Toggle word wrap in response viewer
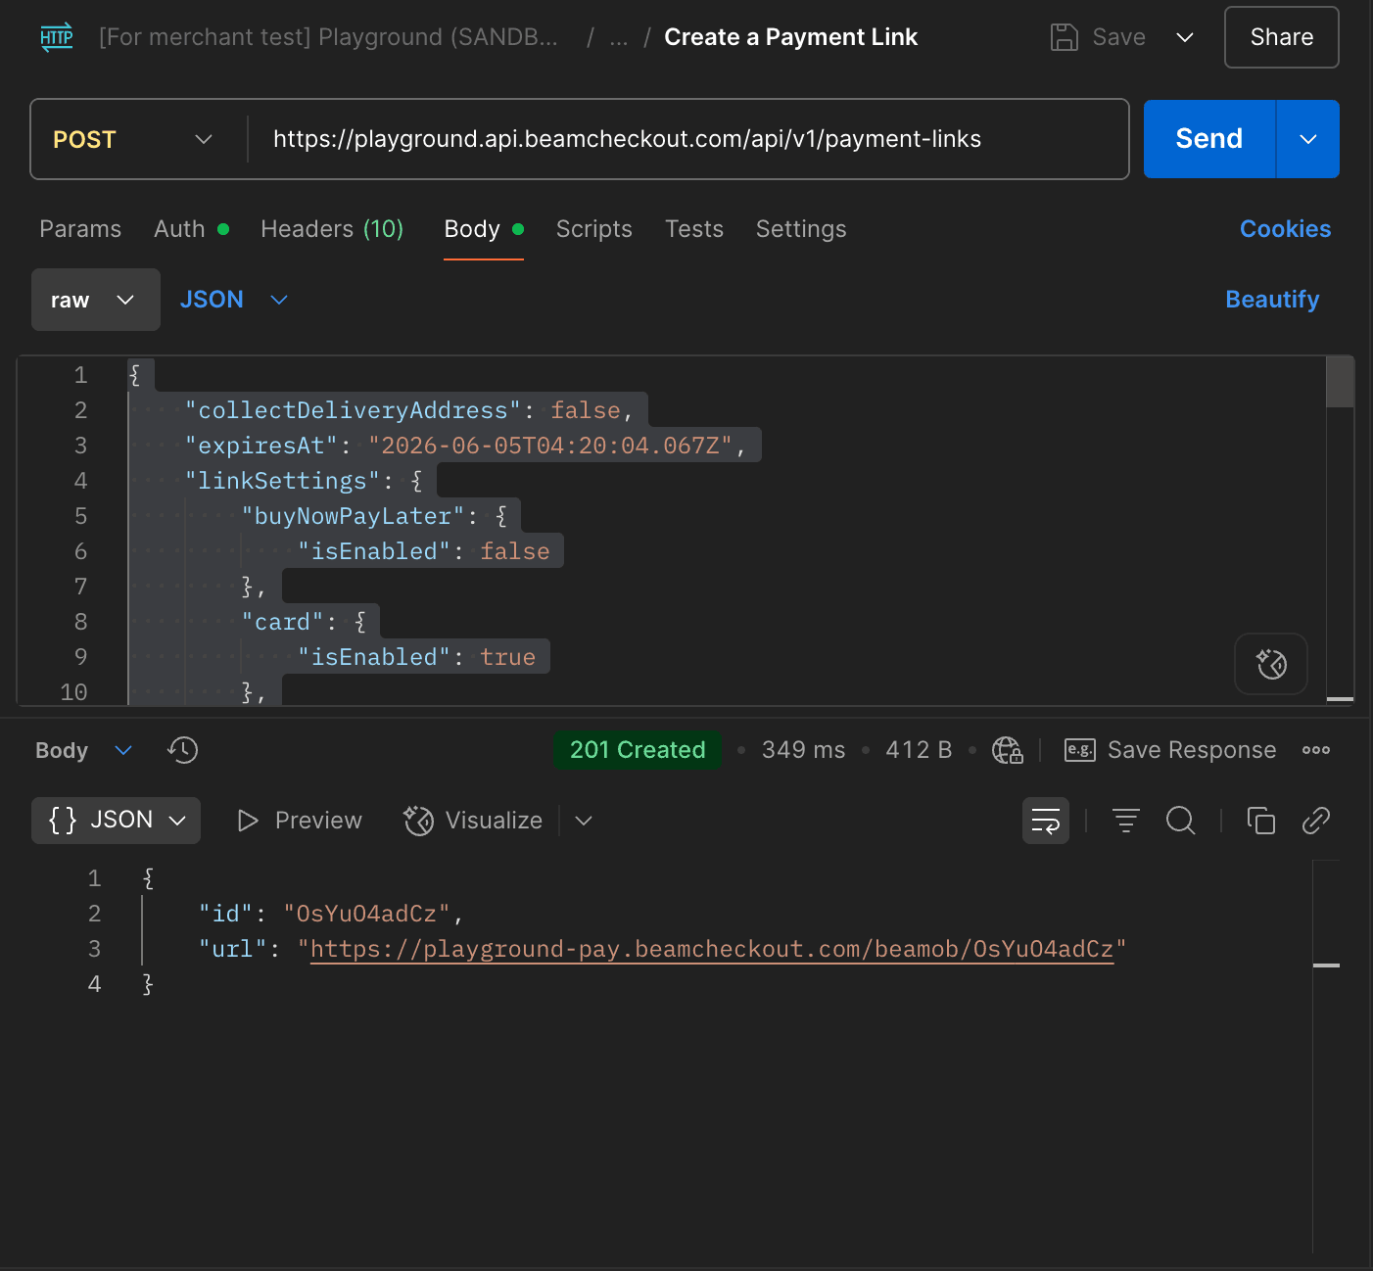1373x1271 pixels. (x=1045, y=821)
